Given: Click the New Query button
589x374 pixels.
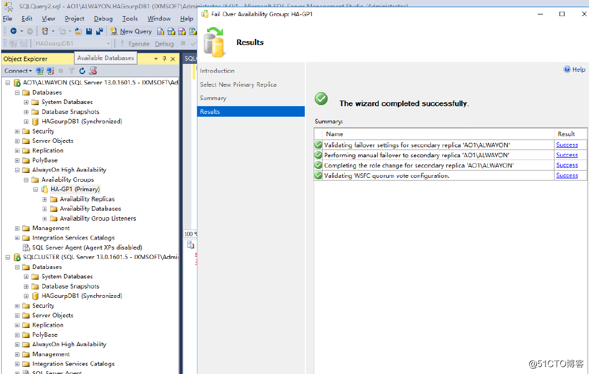Looking at the screenshot, I should (131, 31).
